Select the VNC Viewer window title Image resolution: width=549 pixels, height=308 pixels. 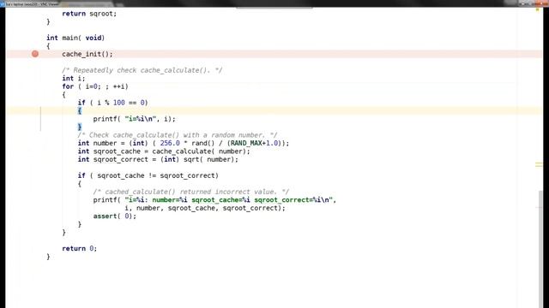coord(33,3)
